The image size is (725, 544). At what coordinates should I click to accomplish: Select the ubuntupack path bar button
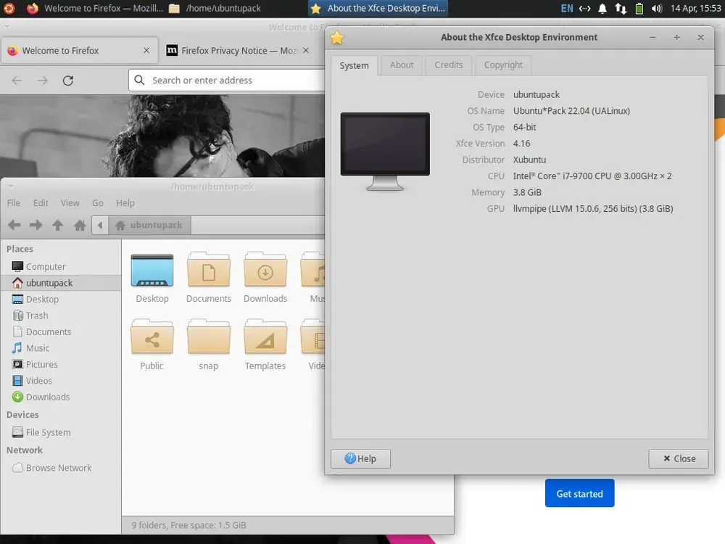coord(150,226)
